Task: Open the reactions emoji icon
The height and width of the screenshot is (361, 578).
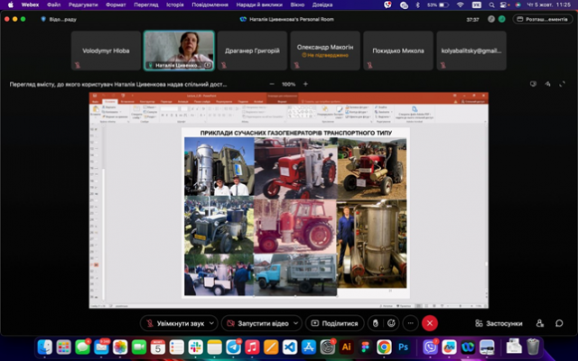Action: [x=392, y=323]
